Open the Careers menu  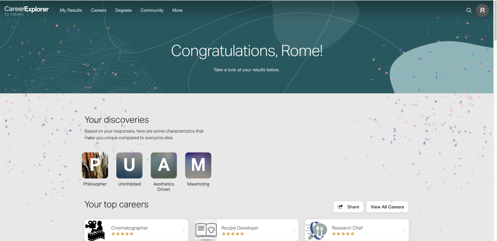point(99,10)
